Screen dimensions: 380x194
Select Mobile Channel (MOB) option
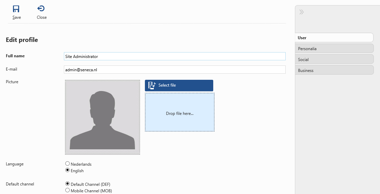68,190
